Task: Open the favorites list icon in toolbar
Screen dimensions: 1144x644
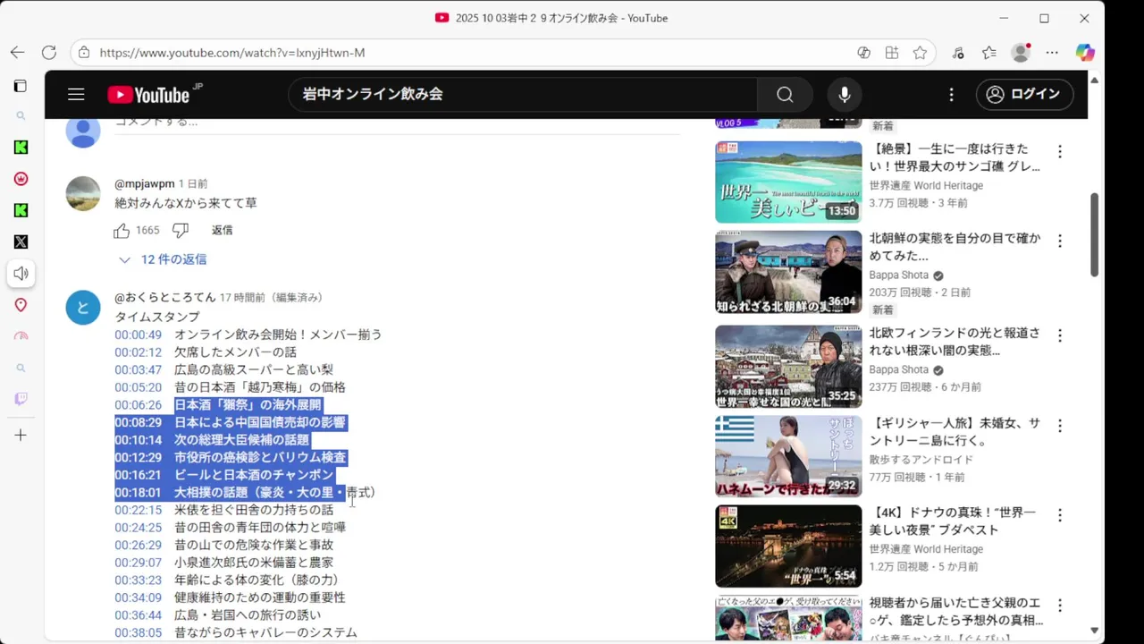Action: [x=988, y=53]
